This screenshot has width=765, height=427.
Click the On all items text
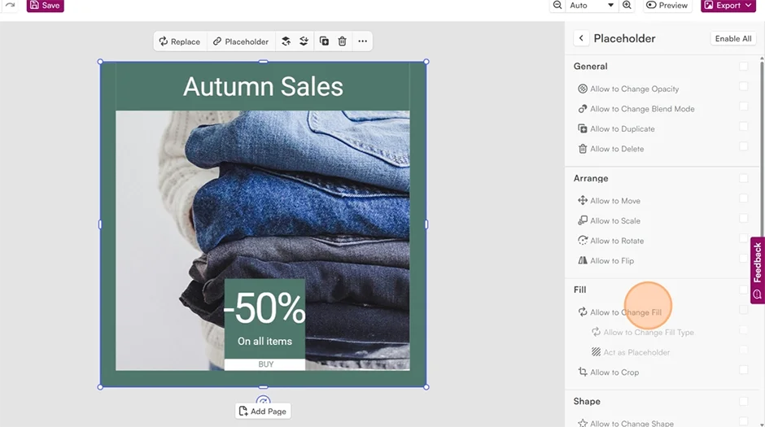click(x=265, y=342)
